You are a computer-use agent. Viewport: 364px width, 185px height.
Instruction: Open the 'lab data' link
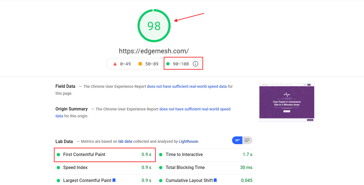(x=125, y=141)
